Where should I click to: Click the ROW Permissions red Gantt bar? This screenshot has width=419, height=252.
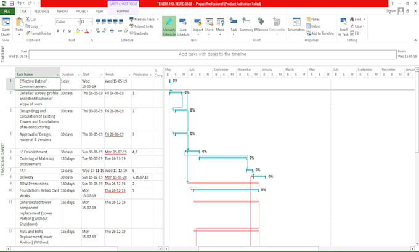223,184
